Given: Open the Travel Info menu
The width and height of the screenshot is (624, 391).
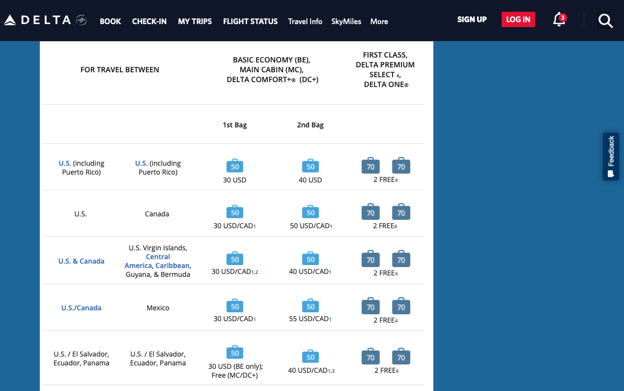Looking at the screenshot, I should [305, 22].
